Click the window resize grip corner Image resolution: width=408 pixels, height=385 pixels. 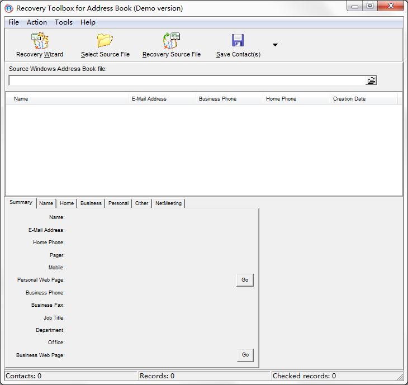[400, 377]
